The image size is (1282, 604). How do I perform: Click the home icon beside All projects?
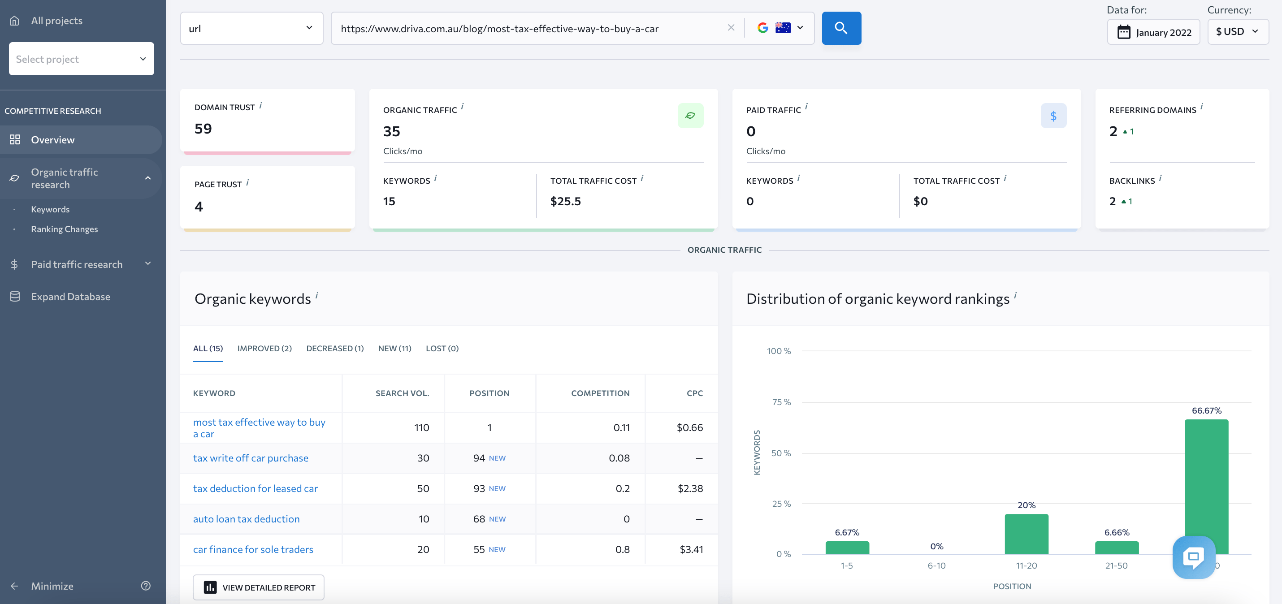click(14, 21)
